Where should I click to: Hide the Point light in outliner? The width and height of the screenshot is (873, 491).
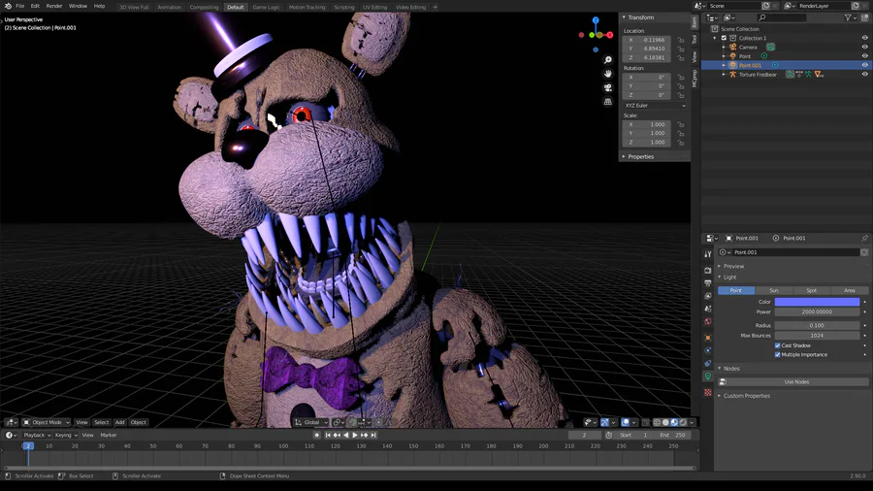864,56
